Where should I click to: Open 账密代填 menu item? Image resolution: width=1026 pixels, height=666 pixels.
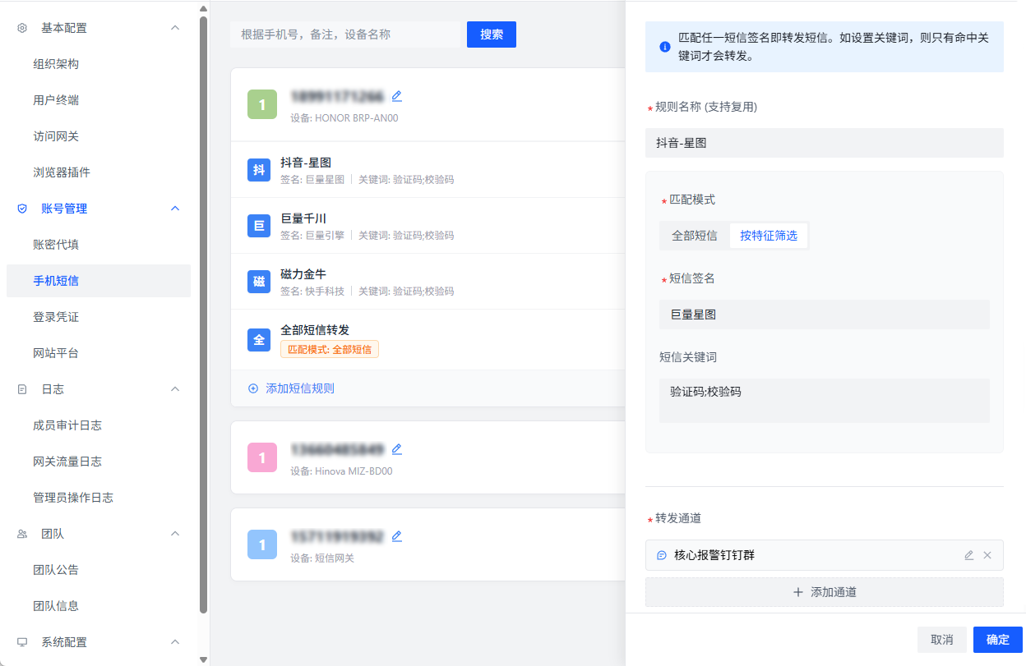[x=99, y=245]
